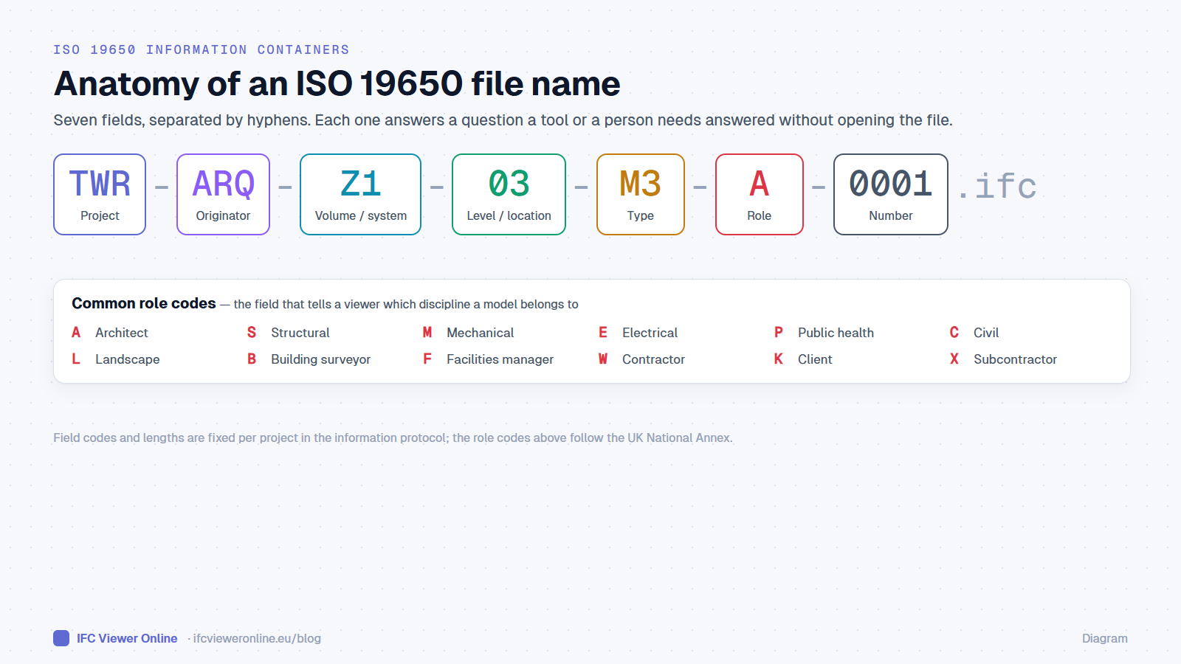This screenshot has width=1181, height=664.
Task: Click the 0001 Number field box
Action: click(x=891, y=195)
